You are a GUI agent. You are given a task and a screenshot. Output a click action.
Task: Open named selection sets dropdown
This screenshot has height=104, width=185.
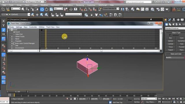(x=111, y=9)
